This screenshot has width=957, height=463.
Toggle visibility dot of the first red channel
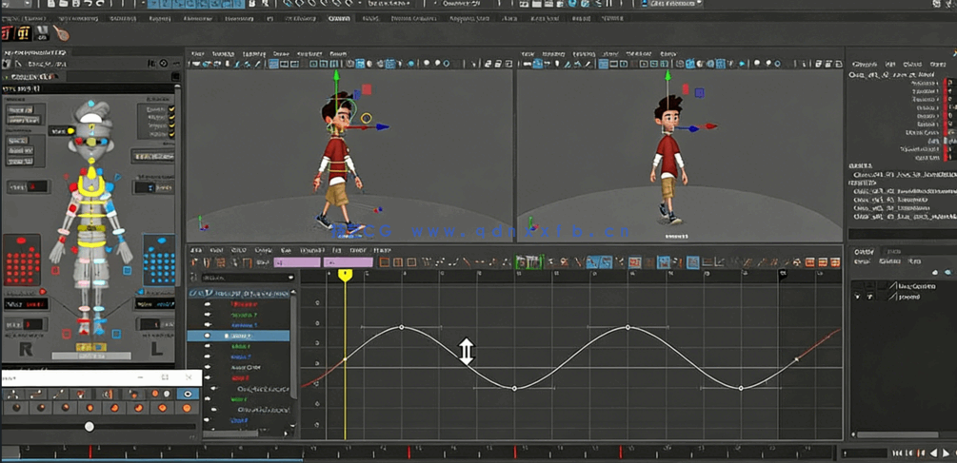tap(208, 304)
